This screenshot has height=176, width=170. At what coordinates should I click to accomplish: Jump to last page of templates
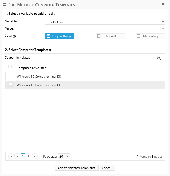(x=35, y=157)
